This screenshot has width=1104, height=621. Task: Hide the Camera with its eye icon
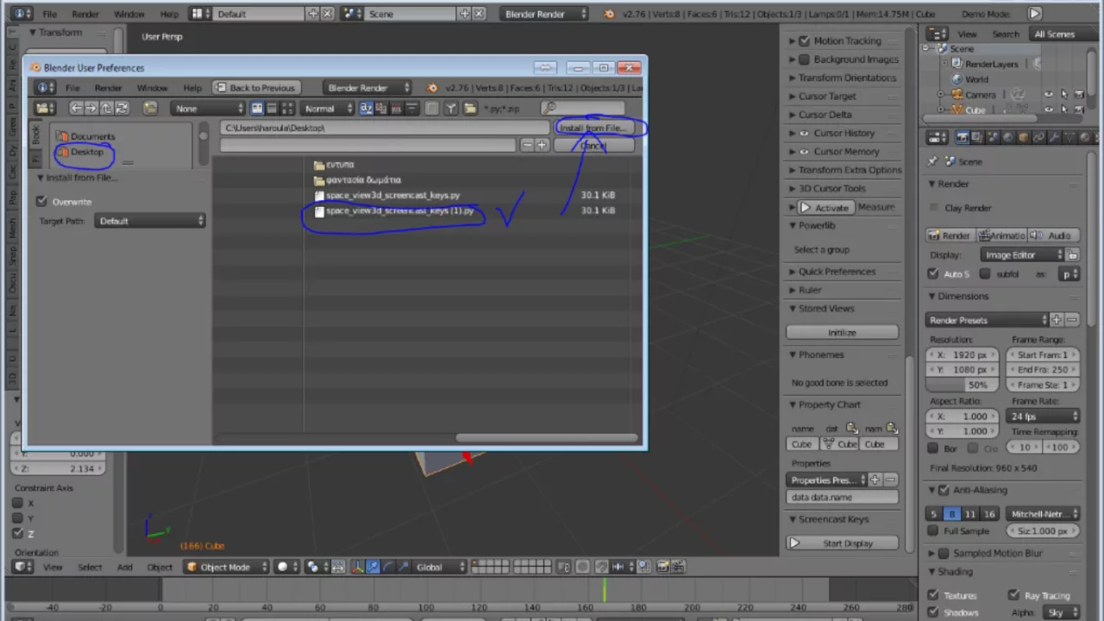coord(1048,95)
